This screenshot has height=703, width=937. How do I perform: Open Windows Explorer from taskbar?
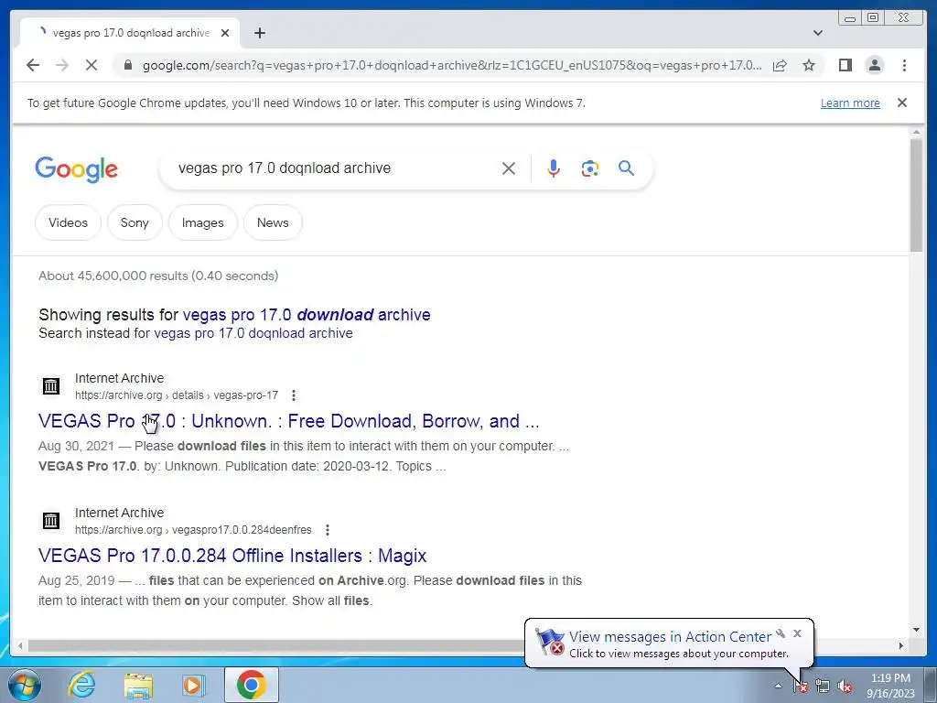[138, 685]
